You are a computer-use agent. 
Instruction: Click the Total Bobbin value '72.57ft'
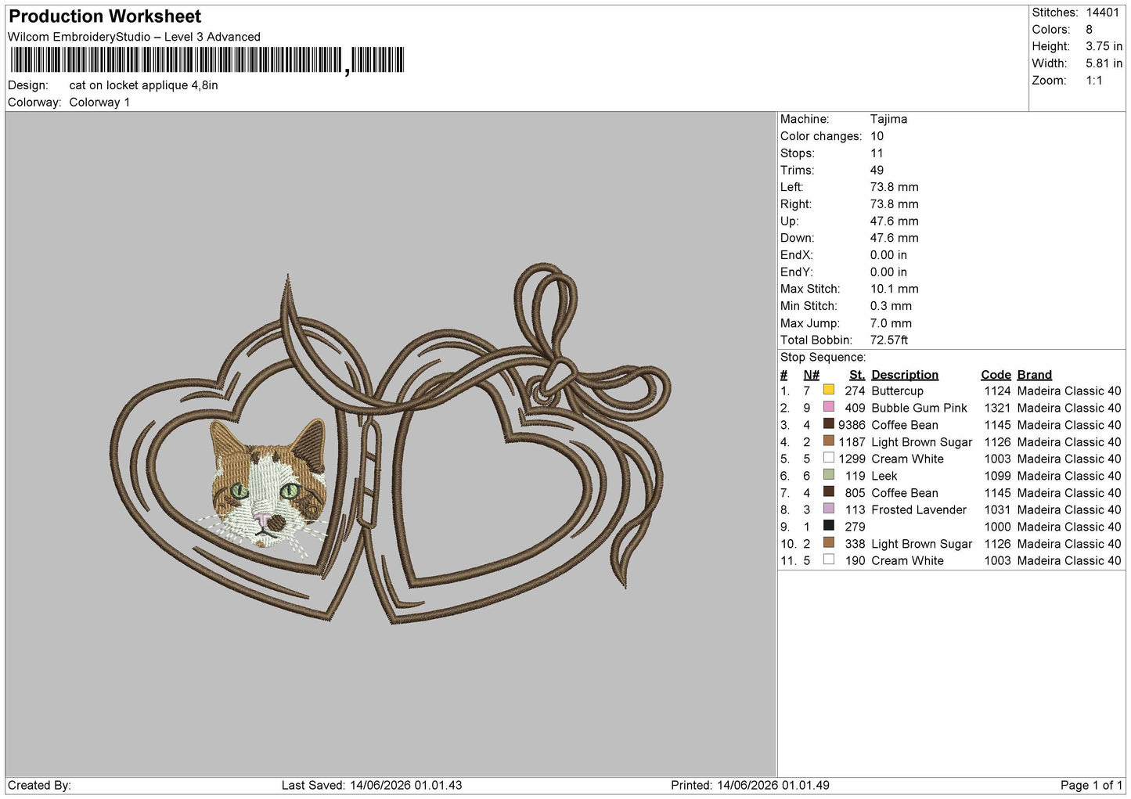point(889,340)
